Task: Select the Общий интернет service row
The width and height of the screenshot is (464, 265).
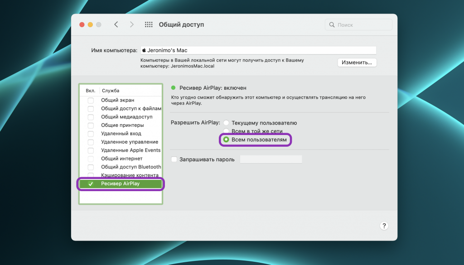Action: (x=121, y=159)
